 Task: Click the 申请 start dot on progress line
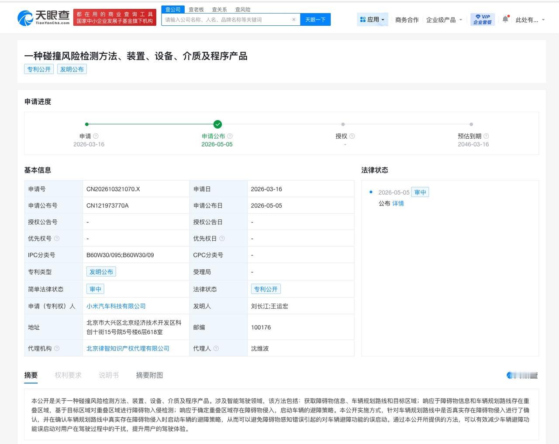coord(87,124)
